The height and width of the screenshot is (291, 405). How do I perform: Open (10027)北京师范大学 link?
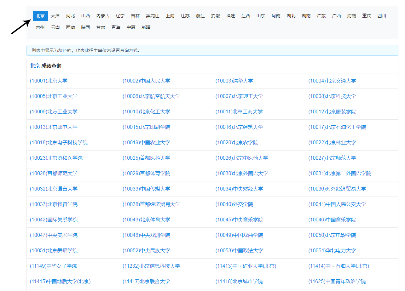(332, 158)
